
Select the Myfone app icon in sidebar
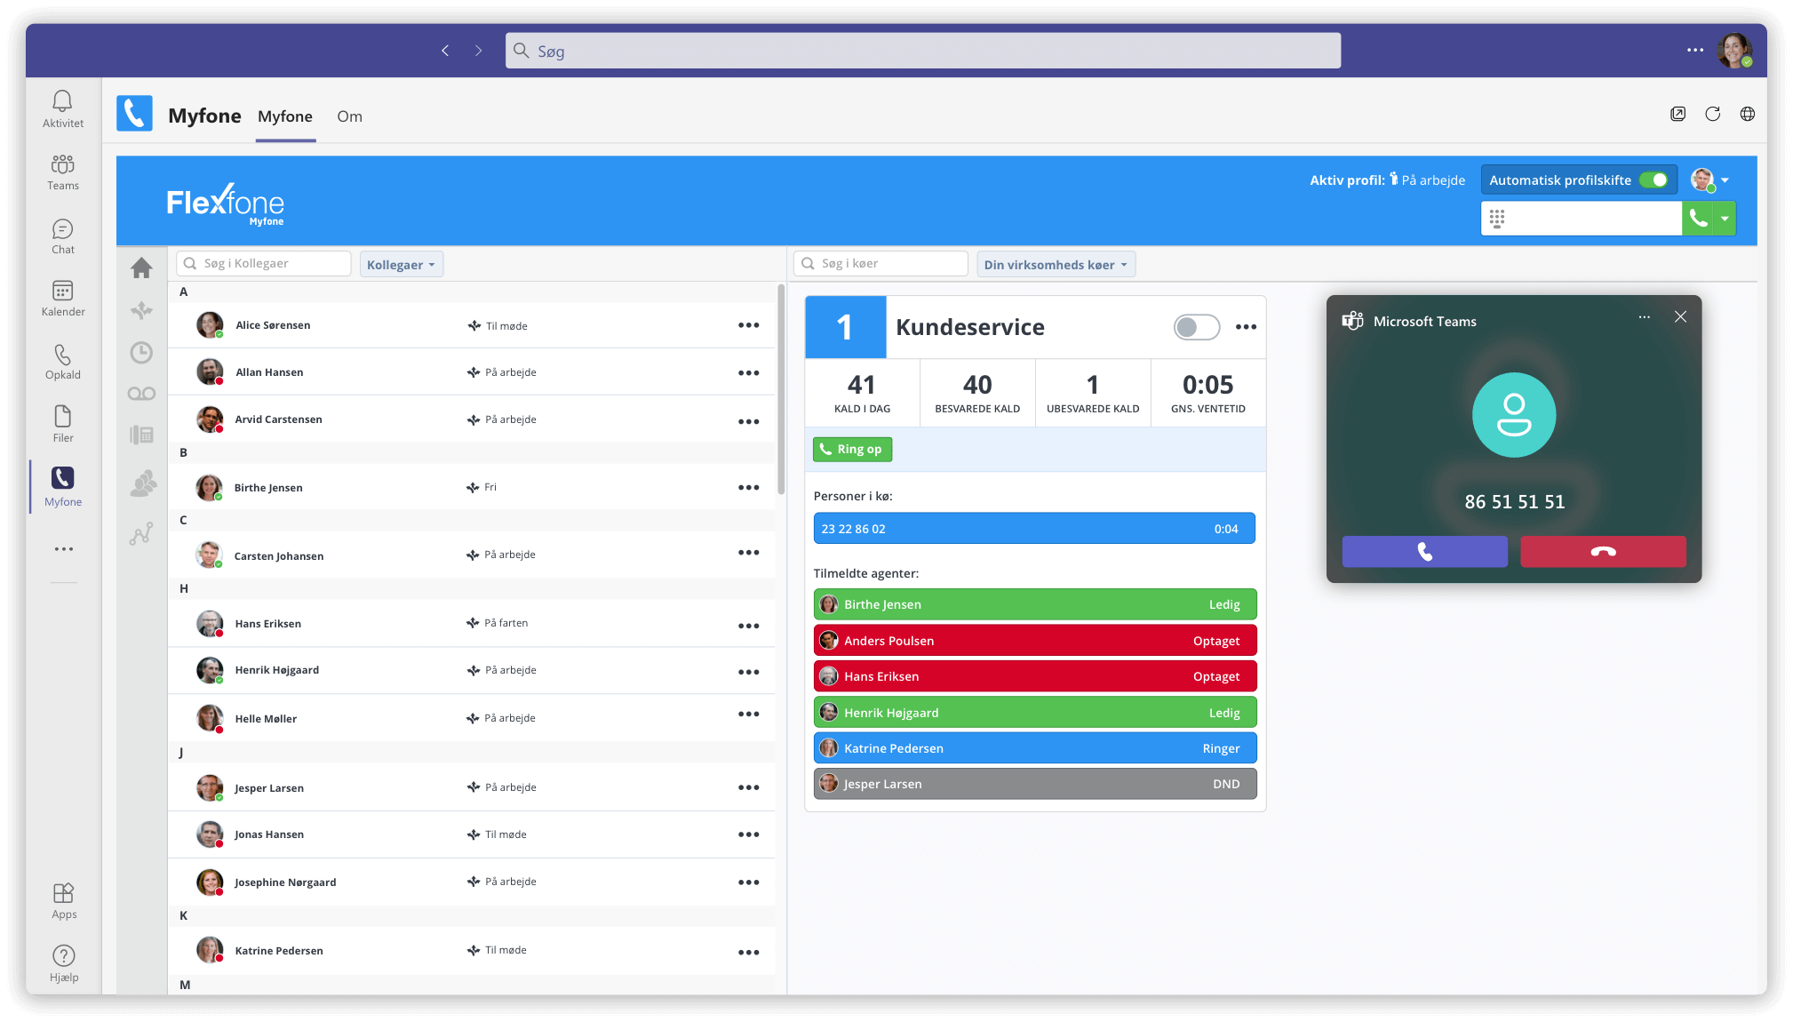pos(62,486)
